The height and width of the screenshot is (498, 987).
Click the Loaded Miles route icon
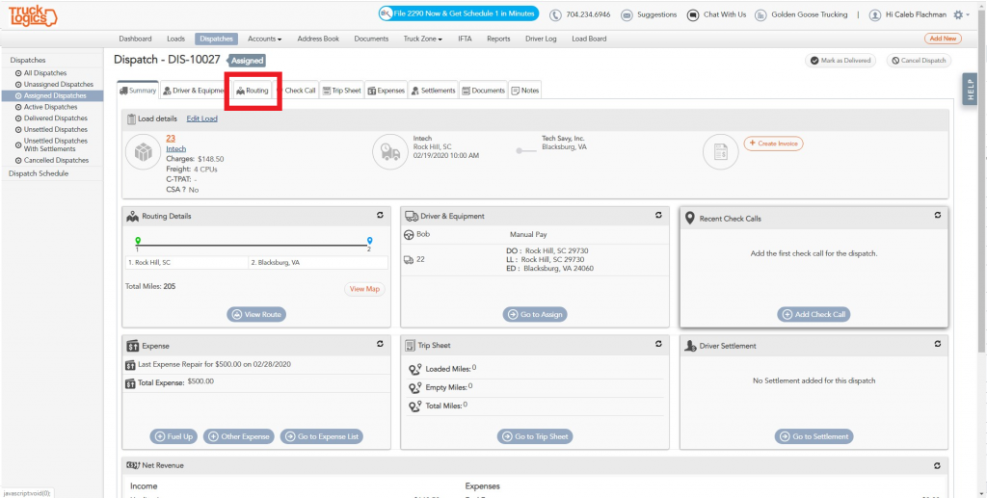pos(414,369)
